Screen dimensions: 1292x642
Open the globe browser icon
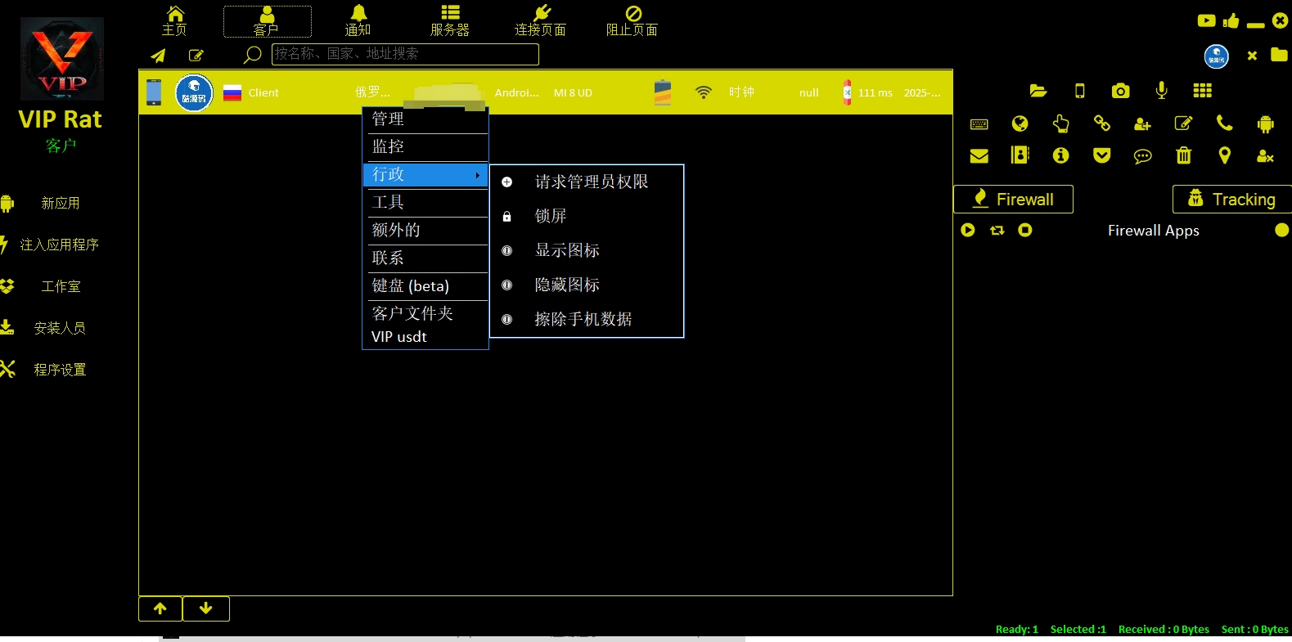point(1020,123)
